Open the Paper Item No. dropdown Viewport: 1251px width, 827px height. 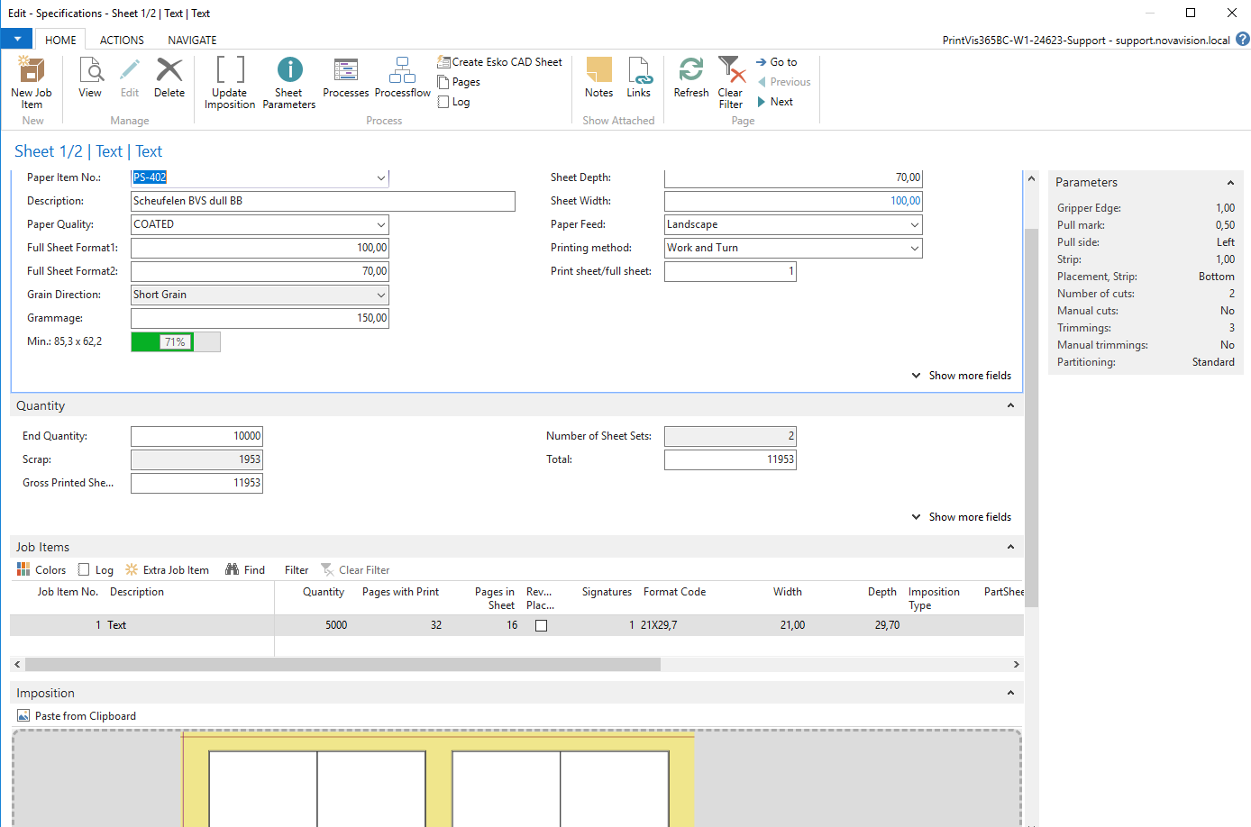tap(381, 177)
